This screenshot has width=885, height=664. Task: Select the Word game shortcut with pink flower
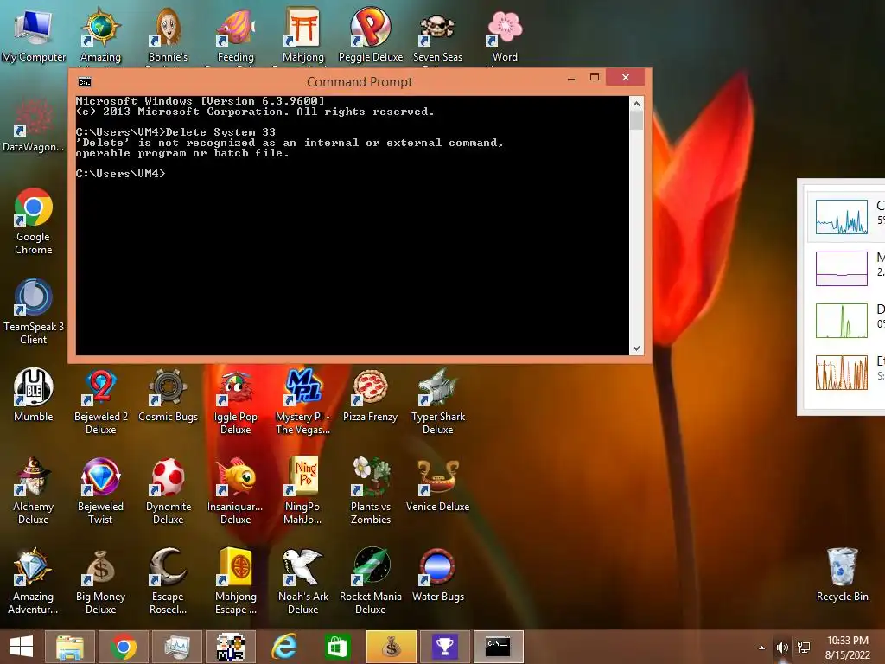click(x=505, y=35)
